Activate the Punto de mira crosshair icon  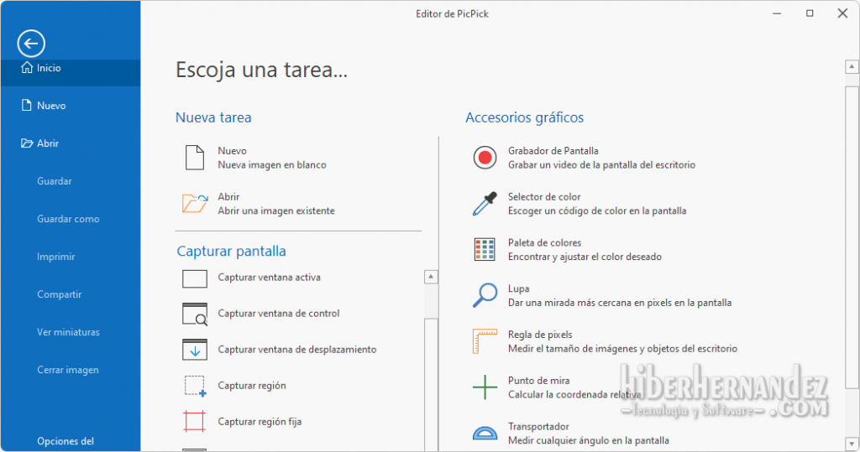click(485, 387)
